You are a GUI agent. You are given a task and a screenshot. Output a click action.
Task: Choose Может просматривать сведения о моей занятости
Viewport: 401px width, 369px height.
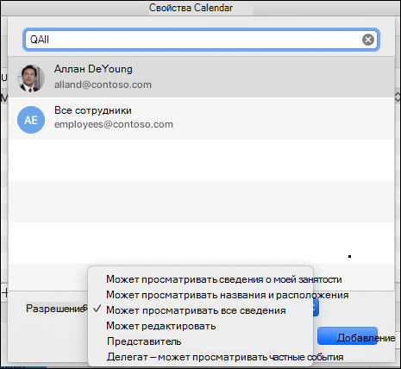click(x=224, y=279)
